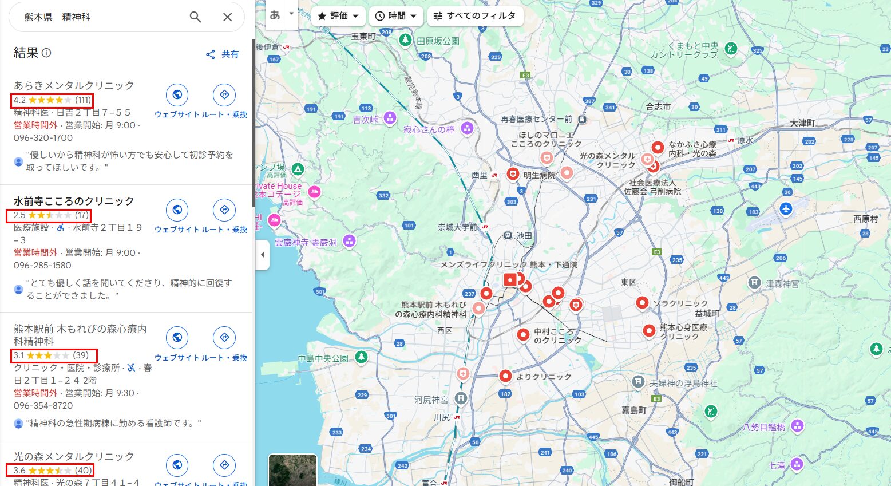The width and height of the screenshot is (891, 486).
Task: Click review snippet beginning とても優しく話を聞いて
Action: point(129,289)
